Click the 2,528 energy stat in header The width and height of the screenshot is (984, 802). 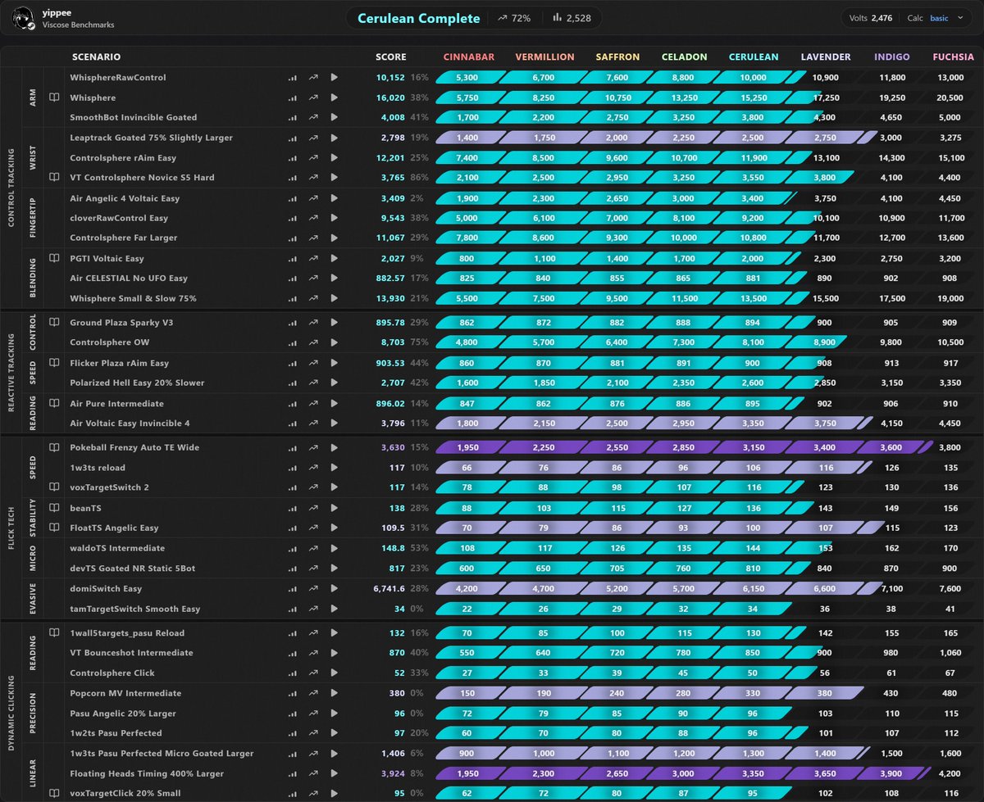(x=572, y=18)
